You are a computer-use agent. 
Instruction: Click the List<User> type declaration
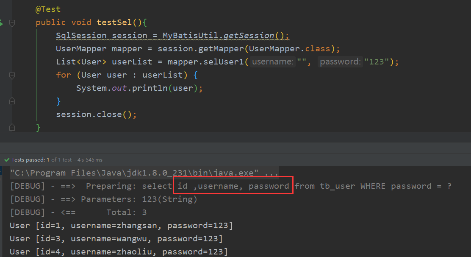[81, 62]
